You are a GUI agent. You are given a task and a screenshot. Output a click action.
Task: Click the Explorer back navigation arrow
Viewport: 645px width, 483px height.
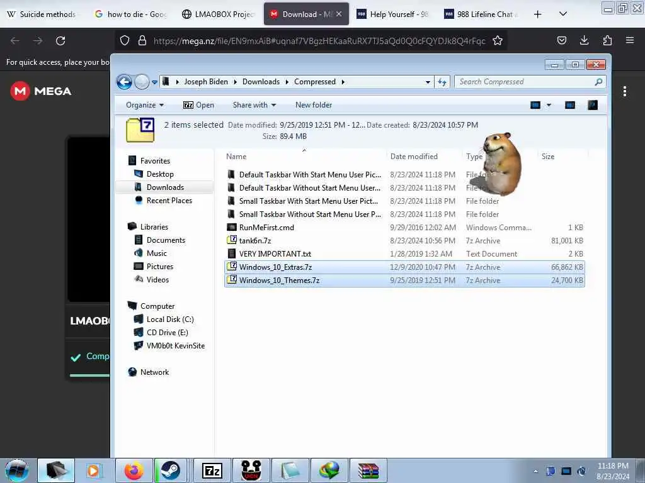pos(124,82)
